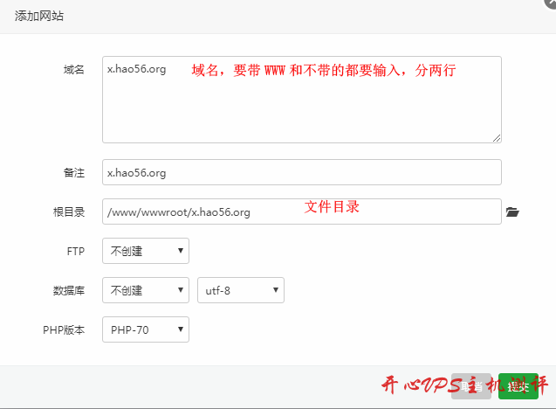The image size is (556, 409).
Task: Open the folder browser for root directory
Action: pyautogui.click(x=512, y=211)
